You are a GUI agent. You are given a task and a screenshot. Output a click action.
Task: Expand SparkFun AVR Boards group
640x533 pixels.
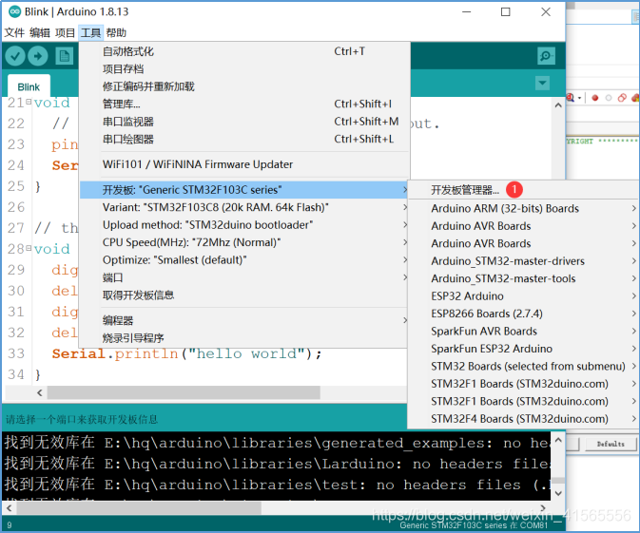tap(523, 332)
